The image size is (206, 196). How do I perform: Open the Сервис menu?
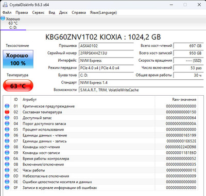[38, 12]
